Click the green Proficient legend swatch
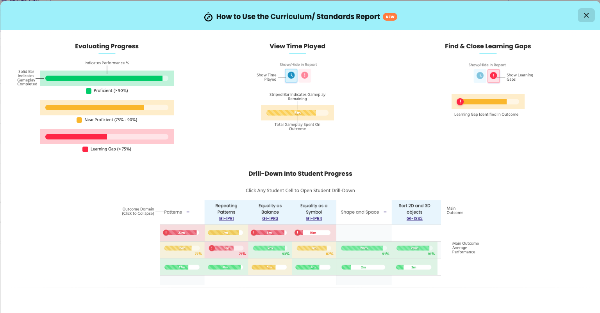600x313 pixels. (x=89, y=91)
